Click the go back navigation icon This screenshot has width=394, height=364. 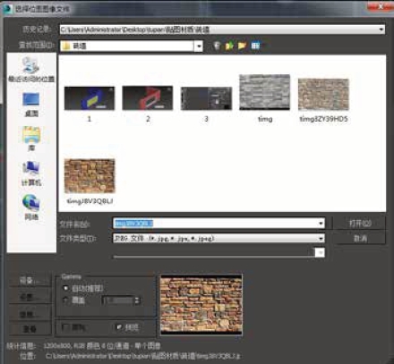217,46
